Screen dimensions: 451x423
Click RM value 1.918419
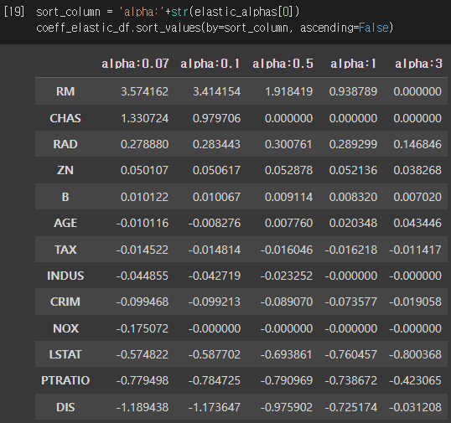coord(288,91)
